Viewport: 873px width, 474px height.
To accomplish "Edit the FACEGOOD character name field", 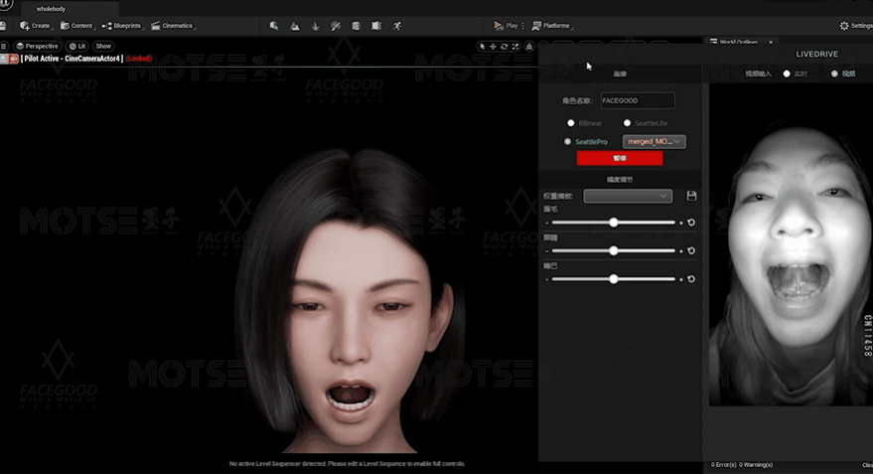I will [x=638, y=100].
